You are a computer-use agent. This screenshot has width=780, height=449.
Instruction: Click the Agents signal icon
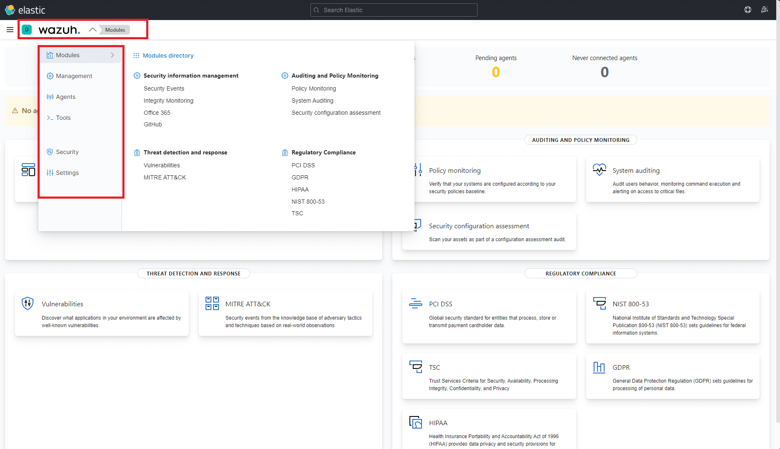[x=50, y=97]
